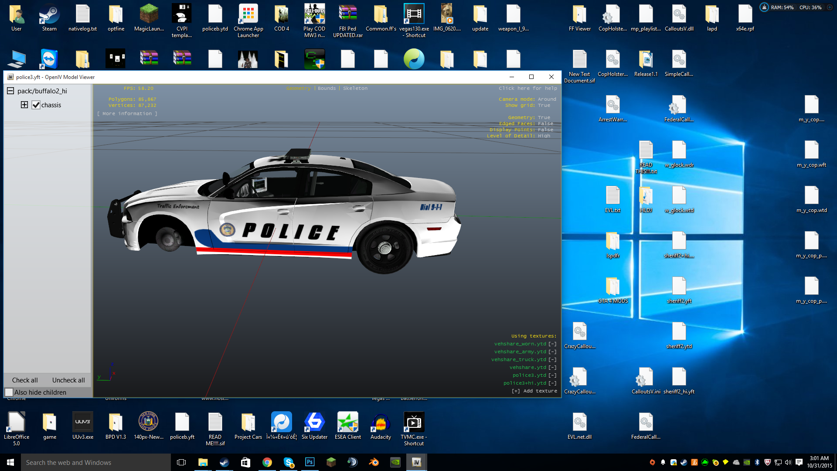Enable Also hide children checkbox
The width and height of the screenshot is (837, 471).
tap(9, 392)
